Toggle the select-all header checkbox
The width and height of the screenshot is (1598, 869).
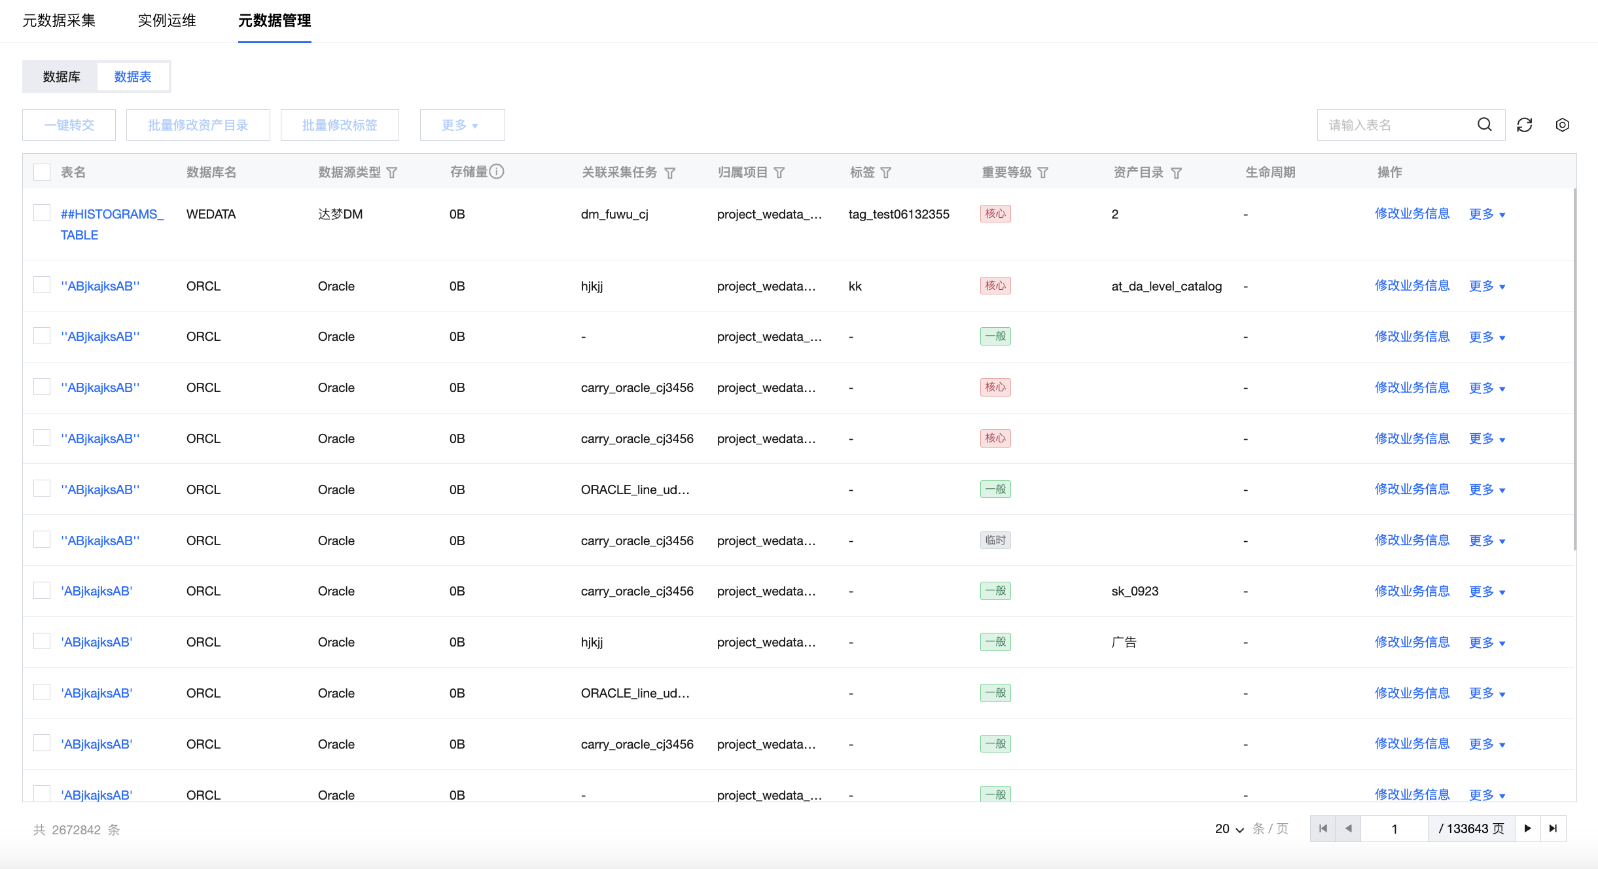[x=42, y=172]
